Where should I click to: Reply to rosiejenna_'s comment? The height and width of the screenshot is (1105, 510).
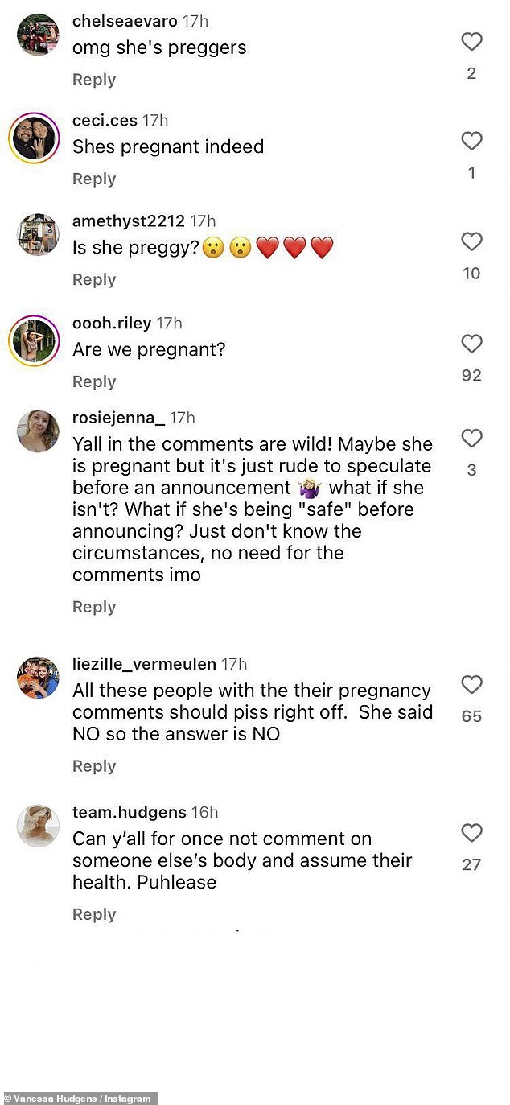click(x=94, y=607)
